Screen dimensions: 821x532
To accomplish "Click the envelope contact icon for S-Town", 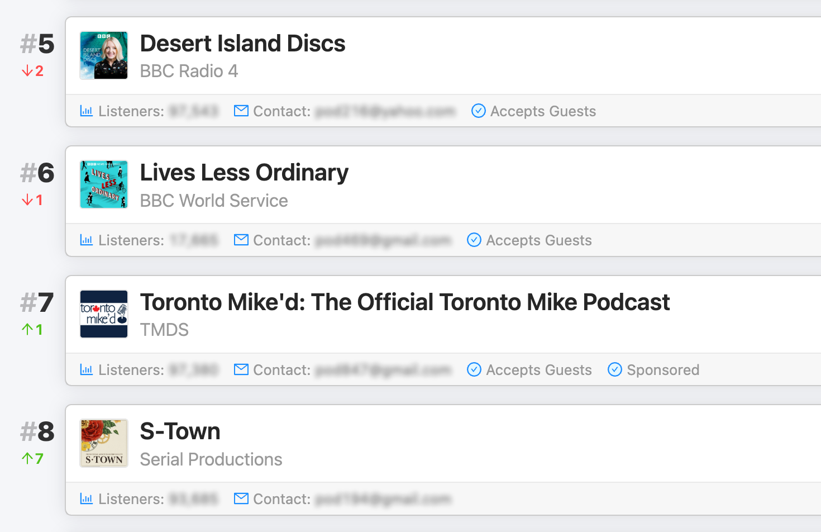I will (241, 498).
